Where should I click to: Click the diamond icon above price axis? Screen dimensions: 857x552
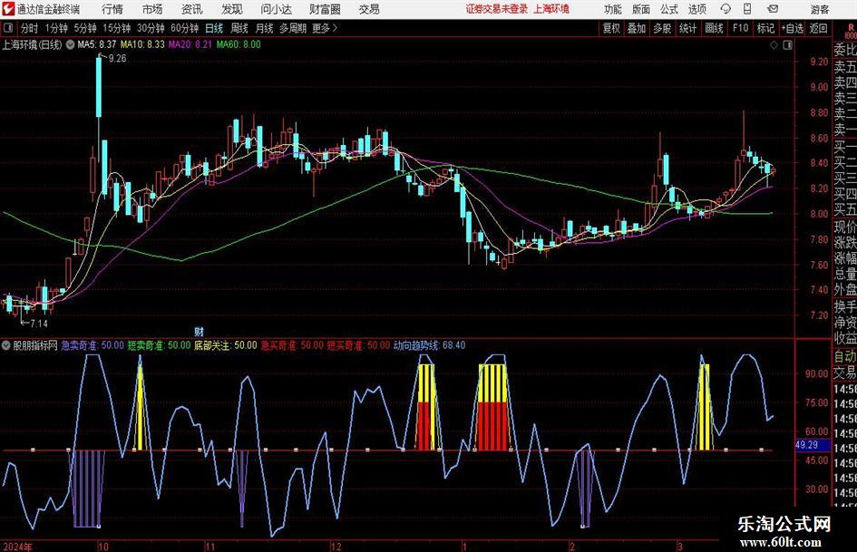pyautogui.click(x=774, y=44)
